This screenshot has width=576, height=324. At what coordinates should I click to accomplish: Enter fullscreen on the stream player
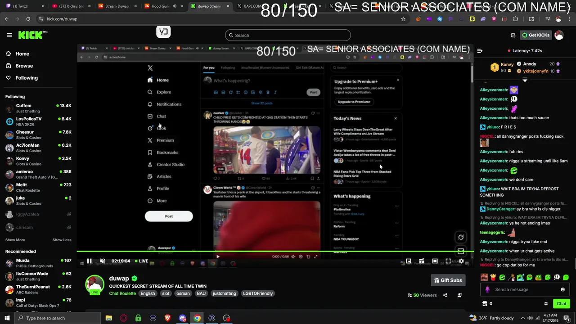pyautogui.click(x=448, y=261)
